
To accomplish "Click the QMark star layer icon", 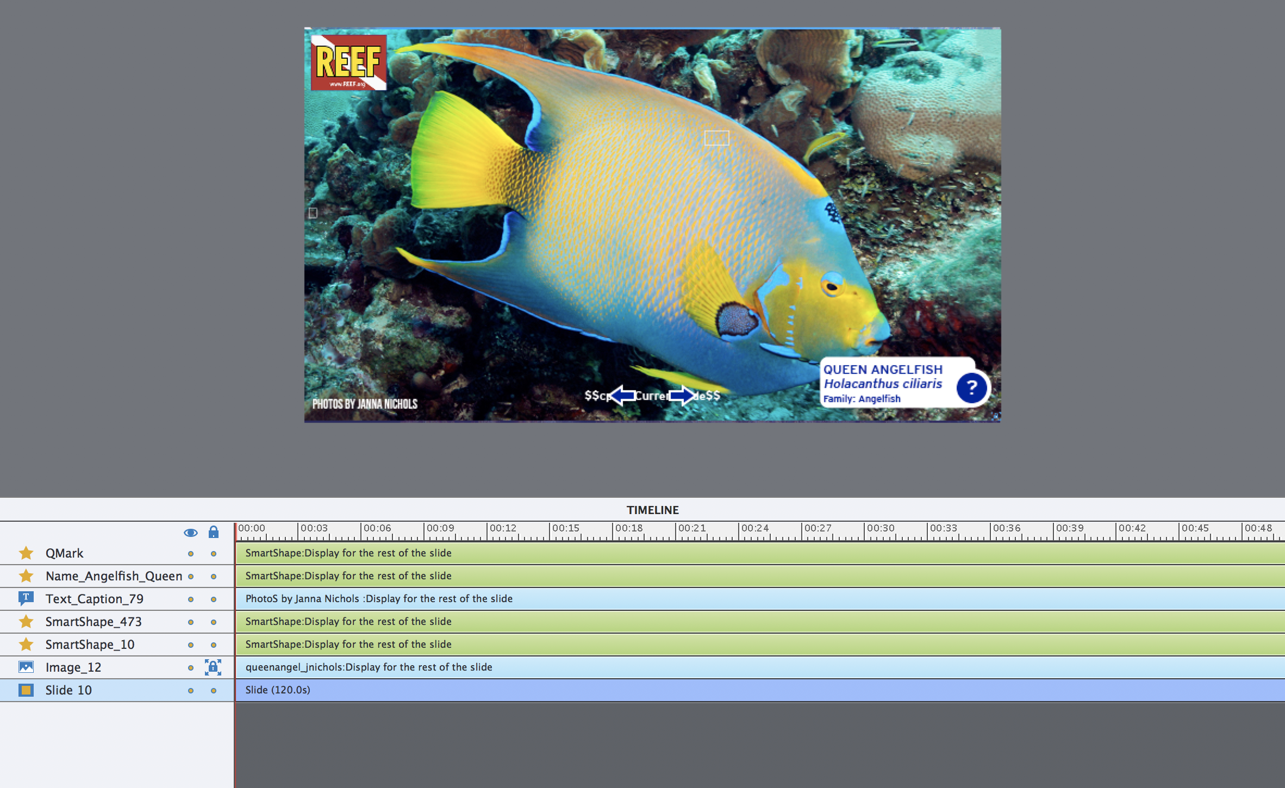I will [26, 553].
